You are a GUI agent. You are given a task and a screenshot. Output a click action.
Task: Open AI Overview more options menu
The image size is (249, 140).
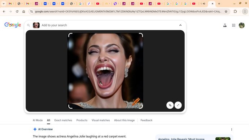232,130
